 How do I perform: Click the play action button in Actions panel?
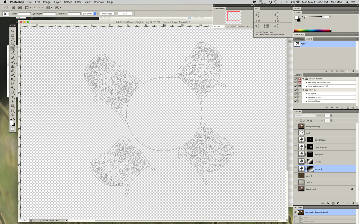point(337,108)
